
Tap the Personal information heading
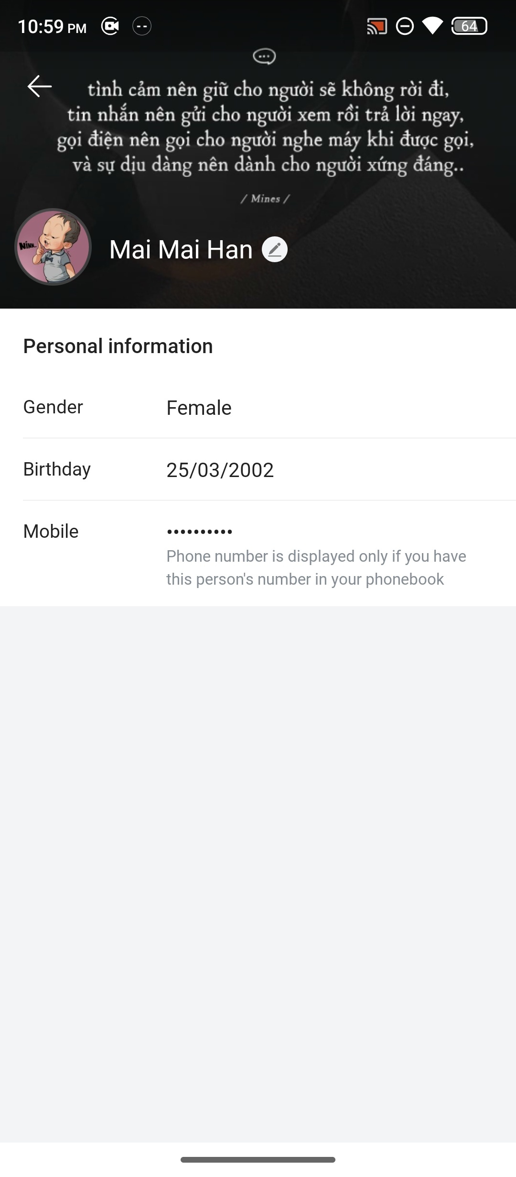tap(118, 346)
